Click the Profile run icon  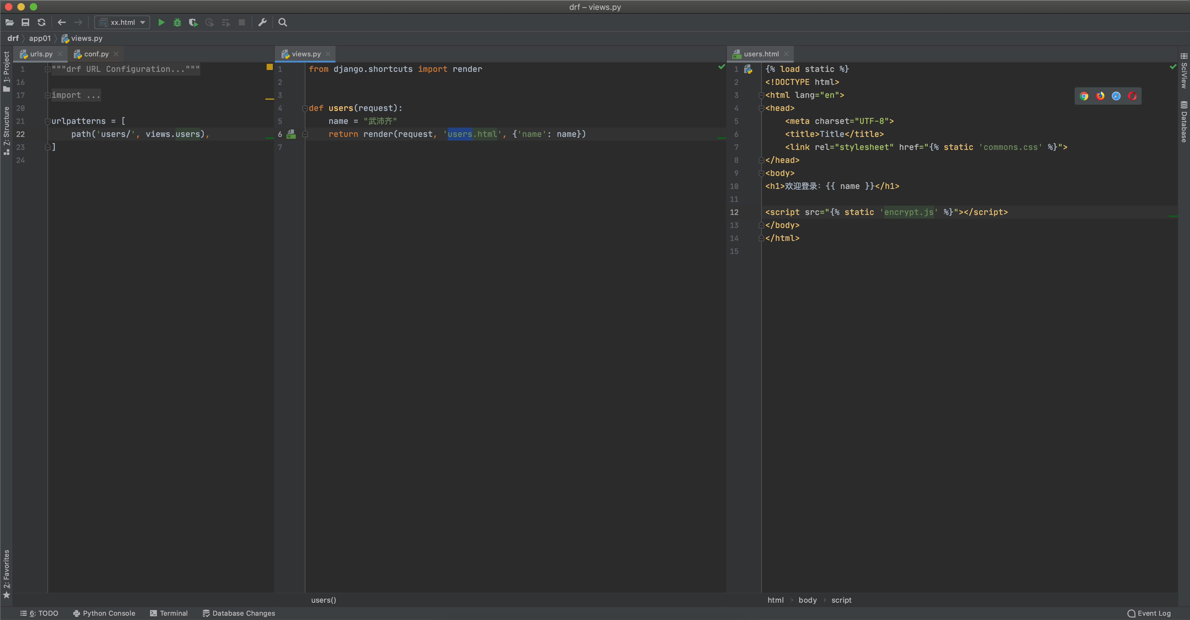point(209,22)
